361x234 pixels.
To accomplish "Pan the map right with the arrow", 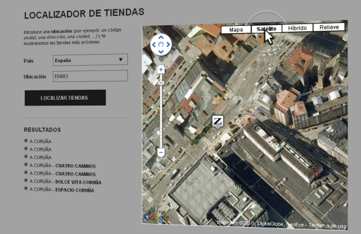I will [168, 45].
